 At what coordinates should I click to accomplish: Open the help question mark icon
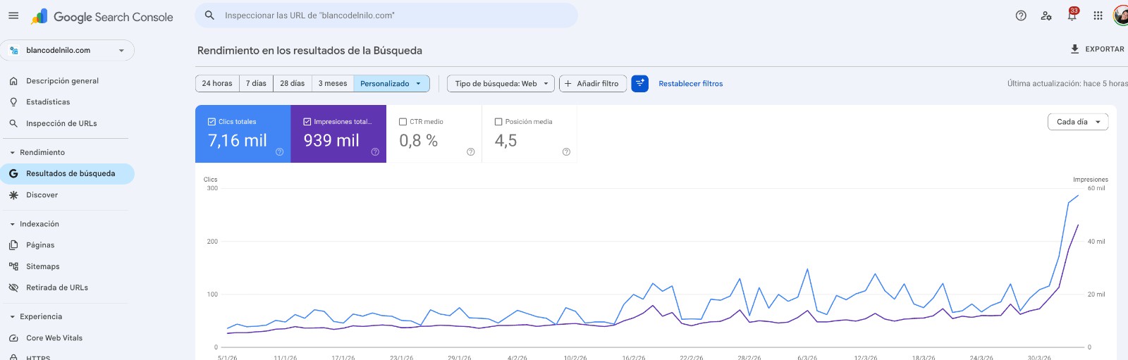coord(1021,15)
